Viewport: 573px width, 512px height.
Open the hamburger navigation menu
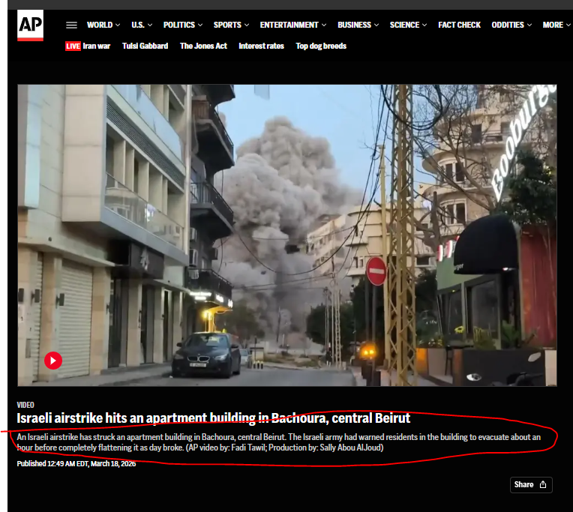[72, 25]
